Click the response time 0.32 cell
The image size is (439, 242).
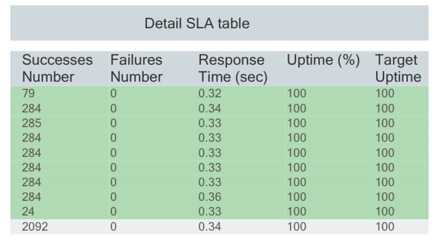pos(210,93)
